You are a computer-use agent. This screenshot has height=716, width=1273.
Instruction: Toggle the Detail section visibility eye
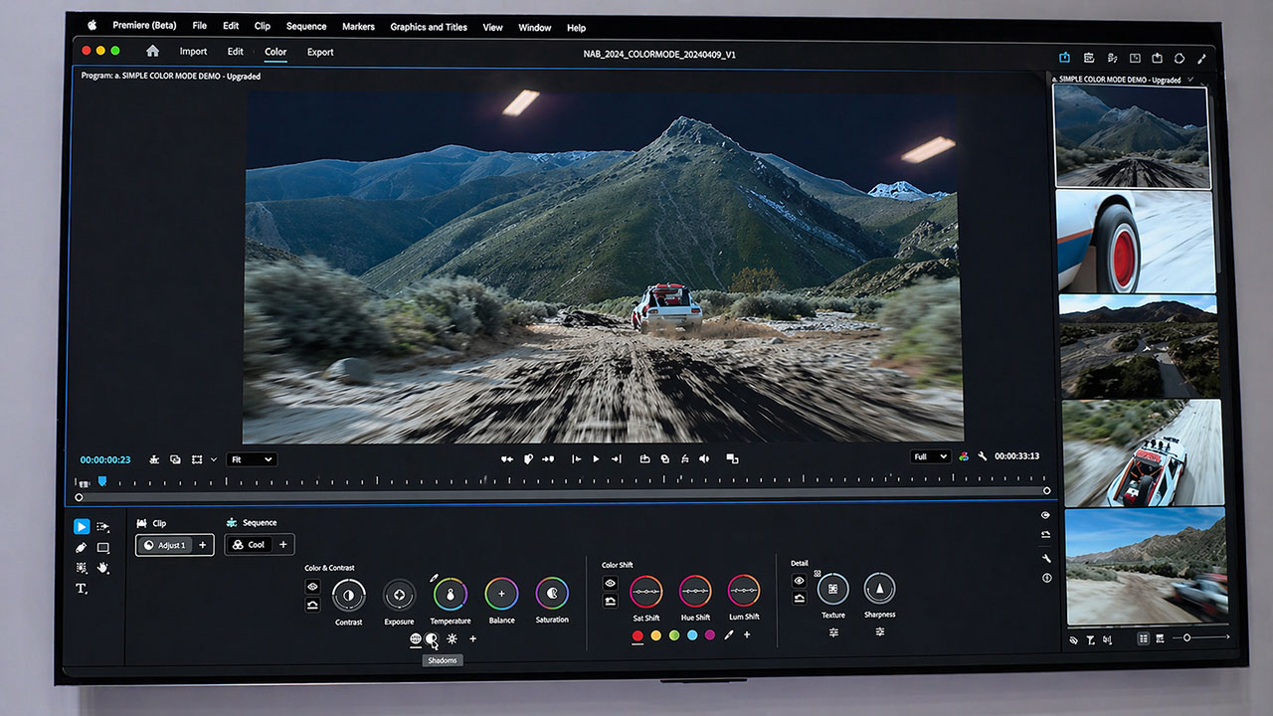pyautogui.click(x=799, y=581)
